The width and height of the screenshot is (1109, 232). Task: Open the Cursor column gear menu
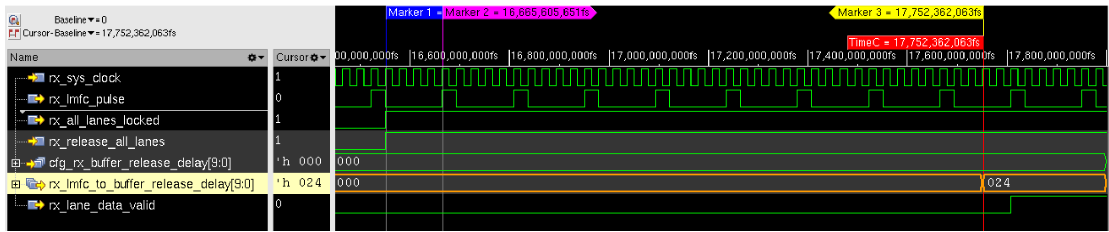[318, 58]
